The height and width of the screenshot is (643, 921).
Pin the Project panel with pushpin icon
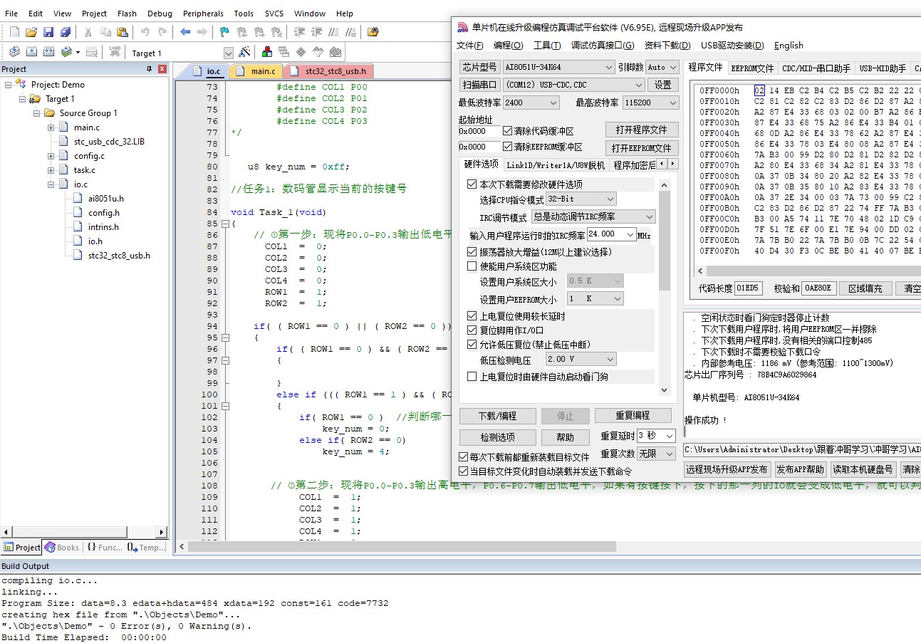coord(150,69)
